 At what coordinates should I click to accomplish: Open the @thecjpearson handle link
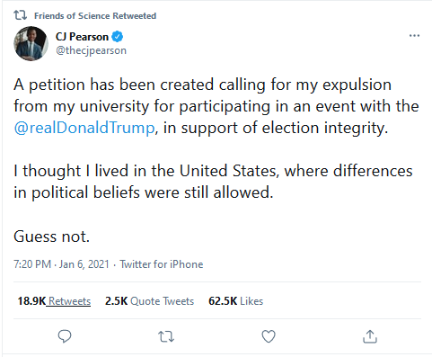point(91,50)
